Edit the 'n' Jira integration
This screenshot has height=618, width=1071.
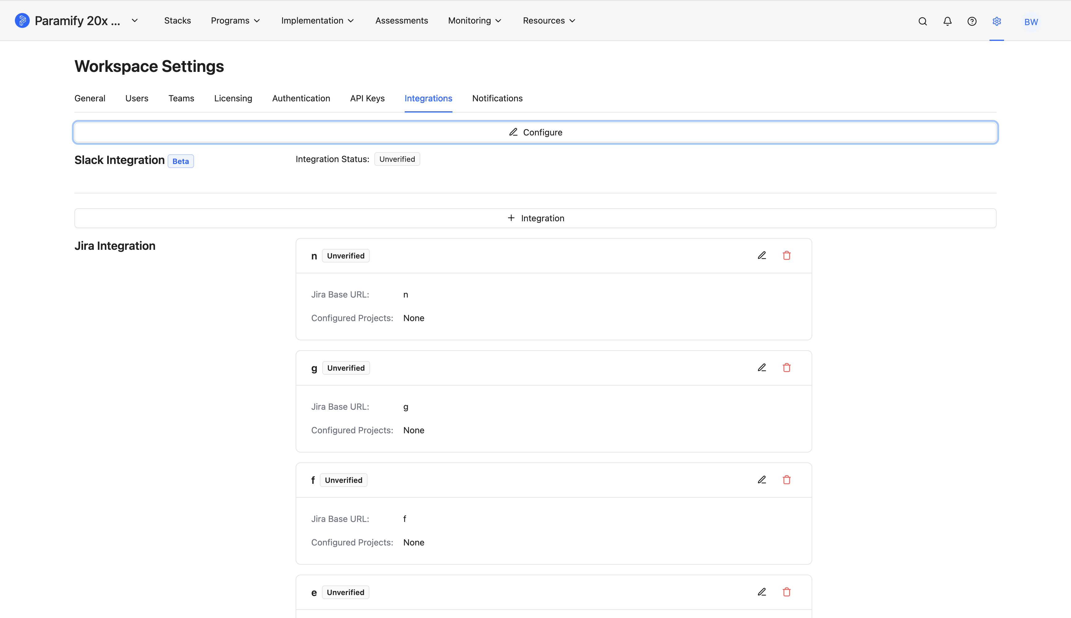pyautogui.click(x=762, y=255)
